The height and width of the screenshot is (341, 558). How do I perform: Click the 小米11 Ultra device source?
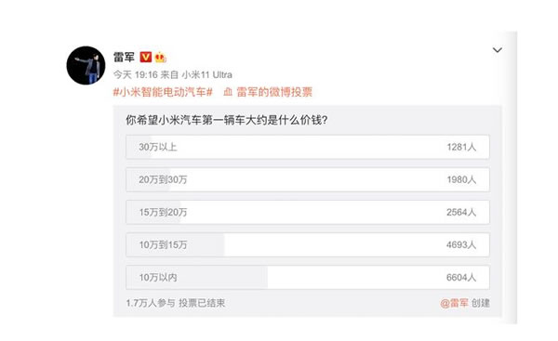click(x=206, y=74)
